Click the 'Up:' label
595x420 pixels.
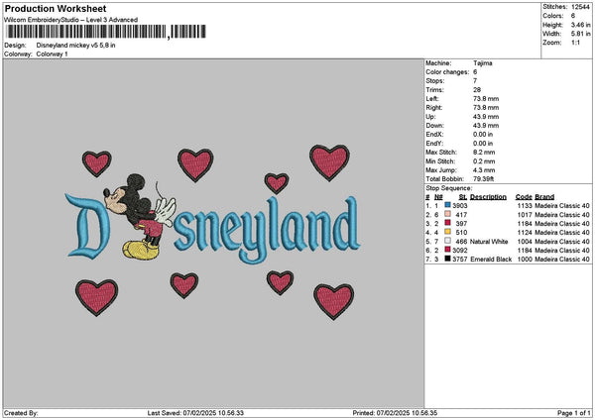pyautogui.click(x=430, y=117)
